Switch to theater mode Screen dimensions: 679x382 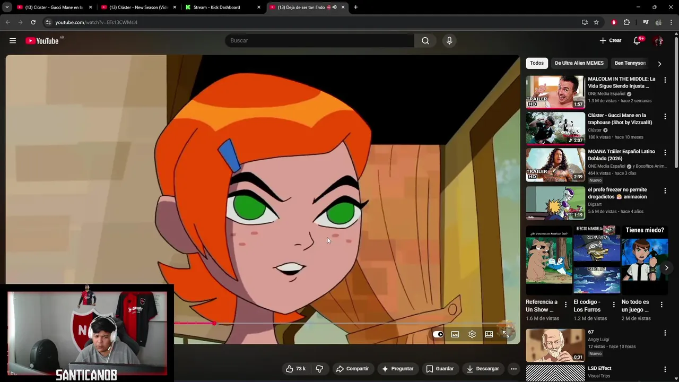click(489, 334)
